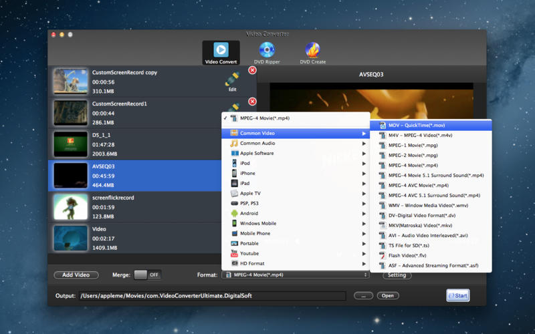Expand the iPhone format submenu
Screen dimensions: 535x334
point(296,173)
